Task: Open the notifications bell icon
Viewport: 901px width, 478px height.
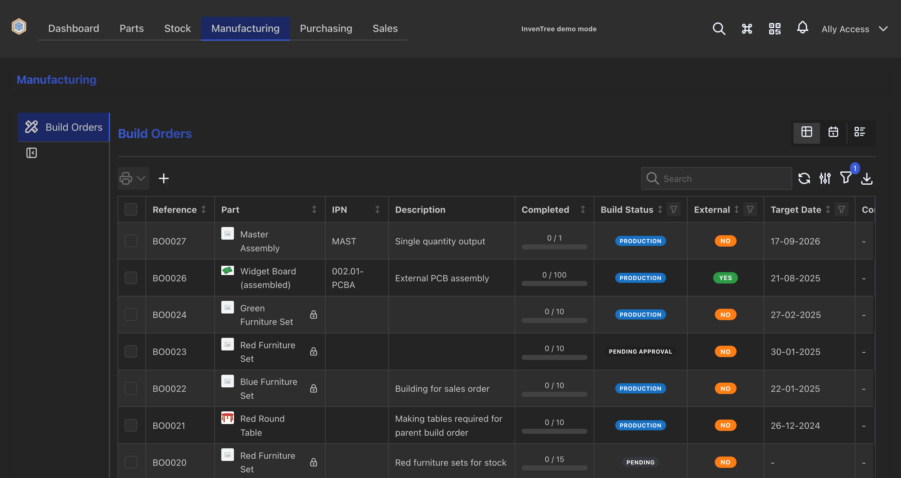Action: click(802, 28)
